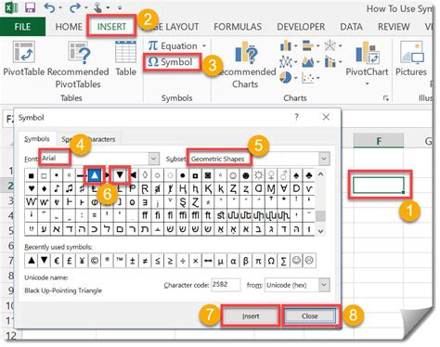Image resolution: width=440 pixels, height=347 pixels.
Task: Click the Symbol dialog help question mark
Action: coord(296,117)
